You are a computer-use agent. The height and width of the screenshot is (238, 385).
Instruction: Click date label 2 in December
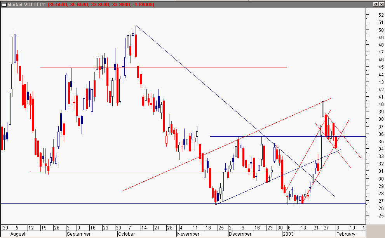click(x=230, y=228)
